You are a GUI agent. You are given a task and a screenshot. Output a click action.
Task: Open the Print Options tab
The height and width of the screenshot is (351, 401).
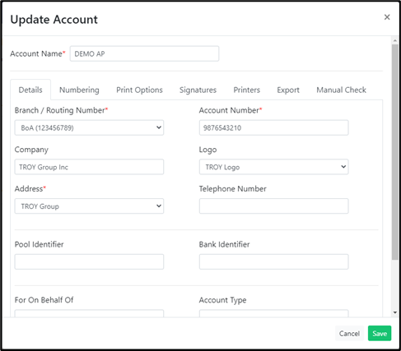coord(139,90)
